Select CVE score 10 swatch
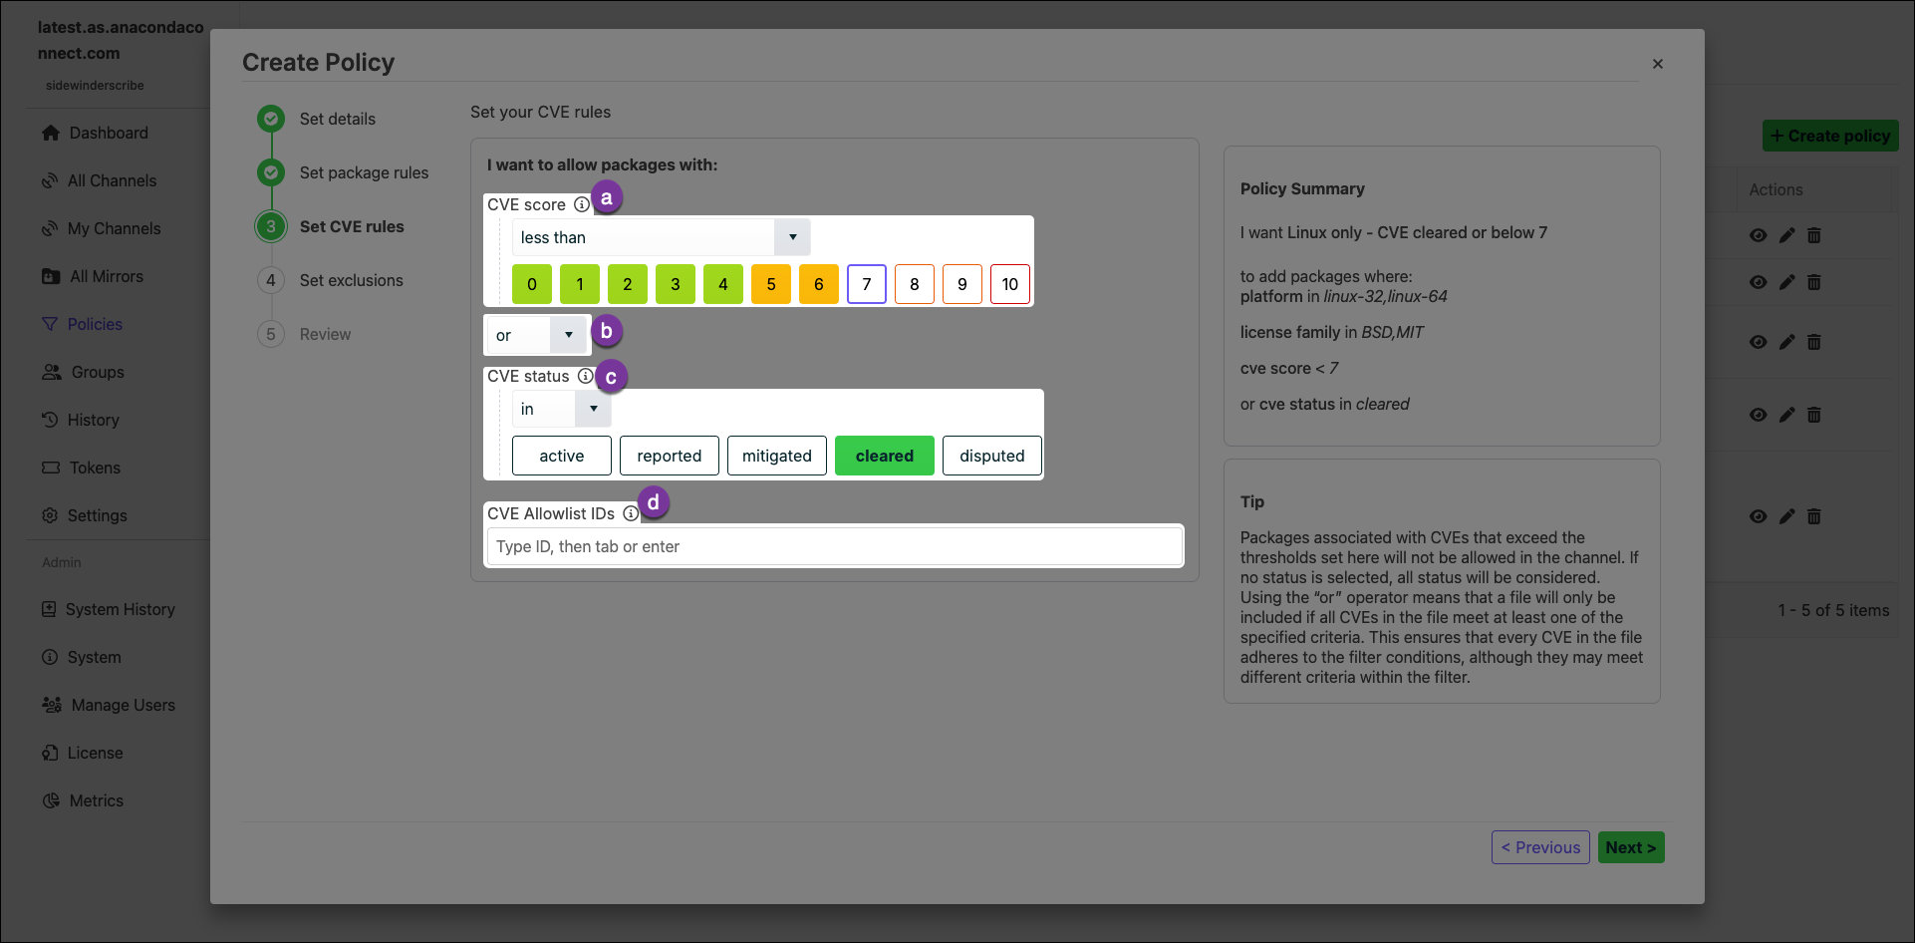Image resolution: width=1915 pixels, height=943 pixels. (x=1010, y=284)
